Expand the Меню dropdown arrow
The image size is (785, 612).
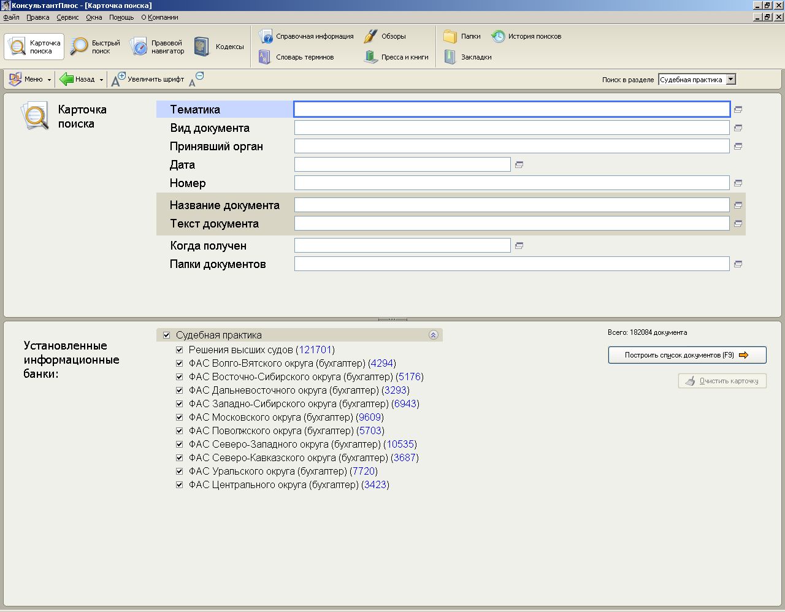click(49, 80)
